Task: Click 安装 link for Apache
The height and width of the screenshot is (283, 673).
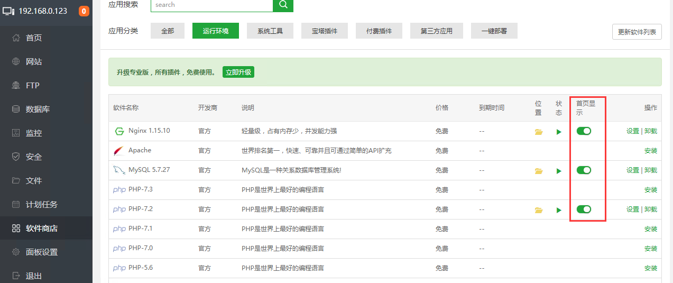Action: [x=651, y=151]
